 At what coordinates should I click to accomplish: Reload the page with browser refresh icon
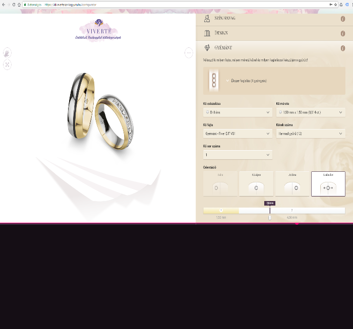pyautogui.click(x=13, y=5)
